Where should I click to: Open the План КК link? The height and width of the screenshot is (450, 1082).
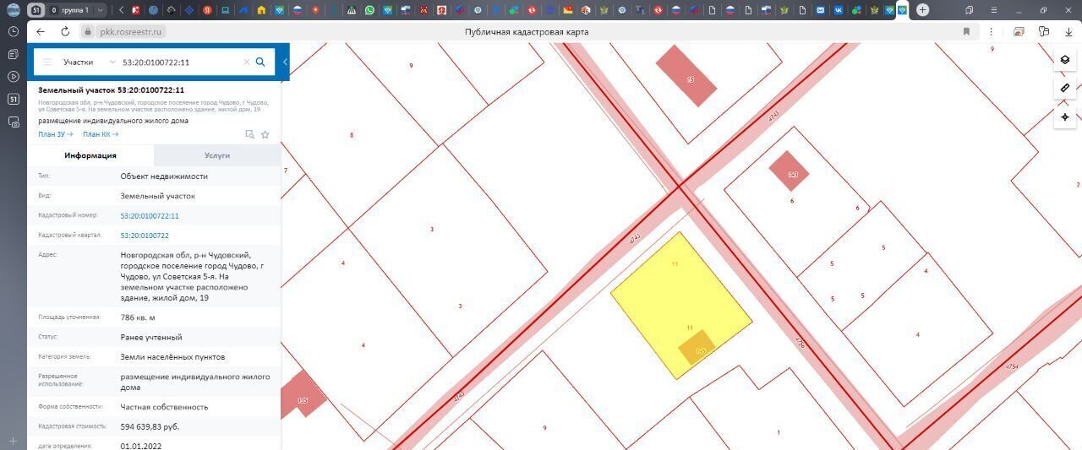[x=100, y=134]
